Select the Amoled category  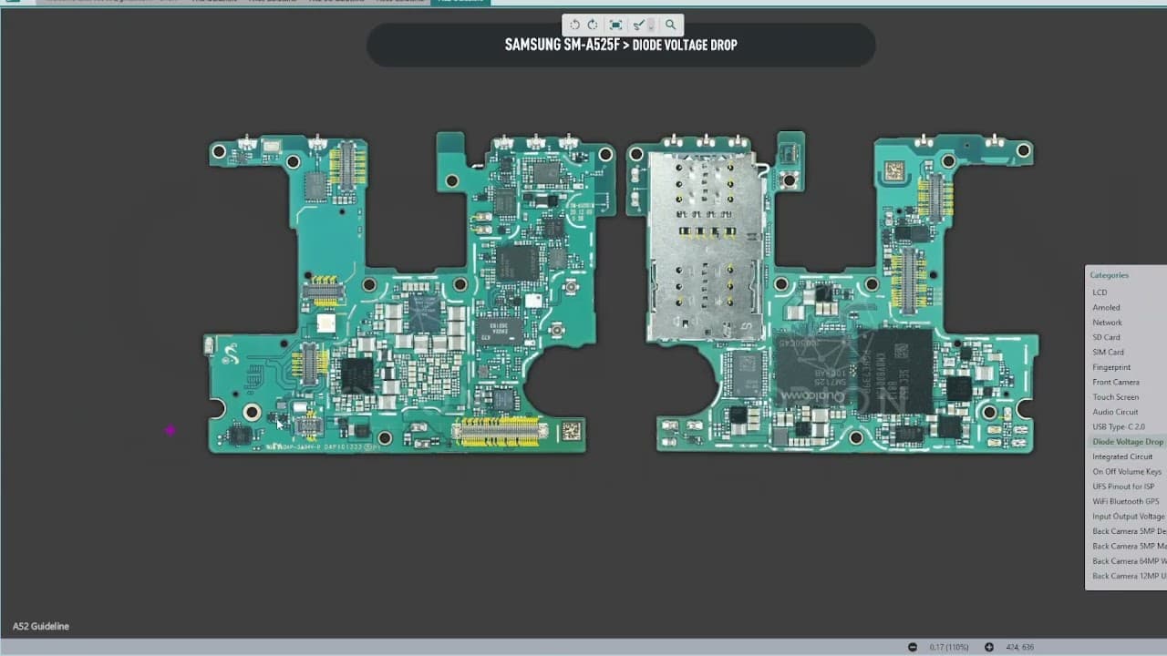[1106, 307]
